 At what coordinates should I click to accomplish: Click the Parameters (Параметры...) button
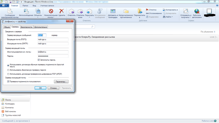point(61,81)
